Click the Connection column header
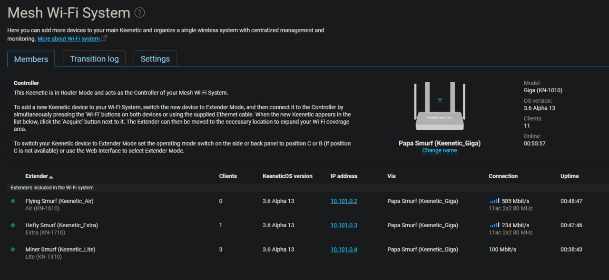Image resolution: width=609 pixels, height=280 pixels. (x=503, y=176)
